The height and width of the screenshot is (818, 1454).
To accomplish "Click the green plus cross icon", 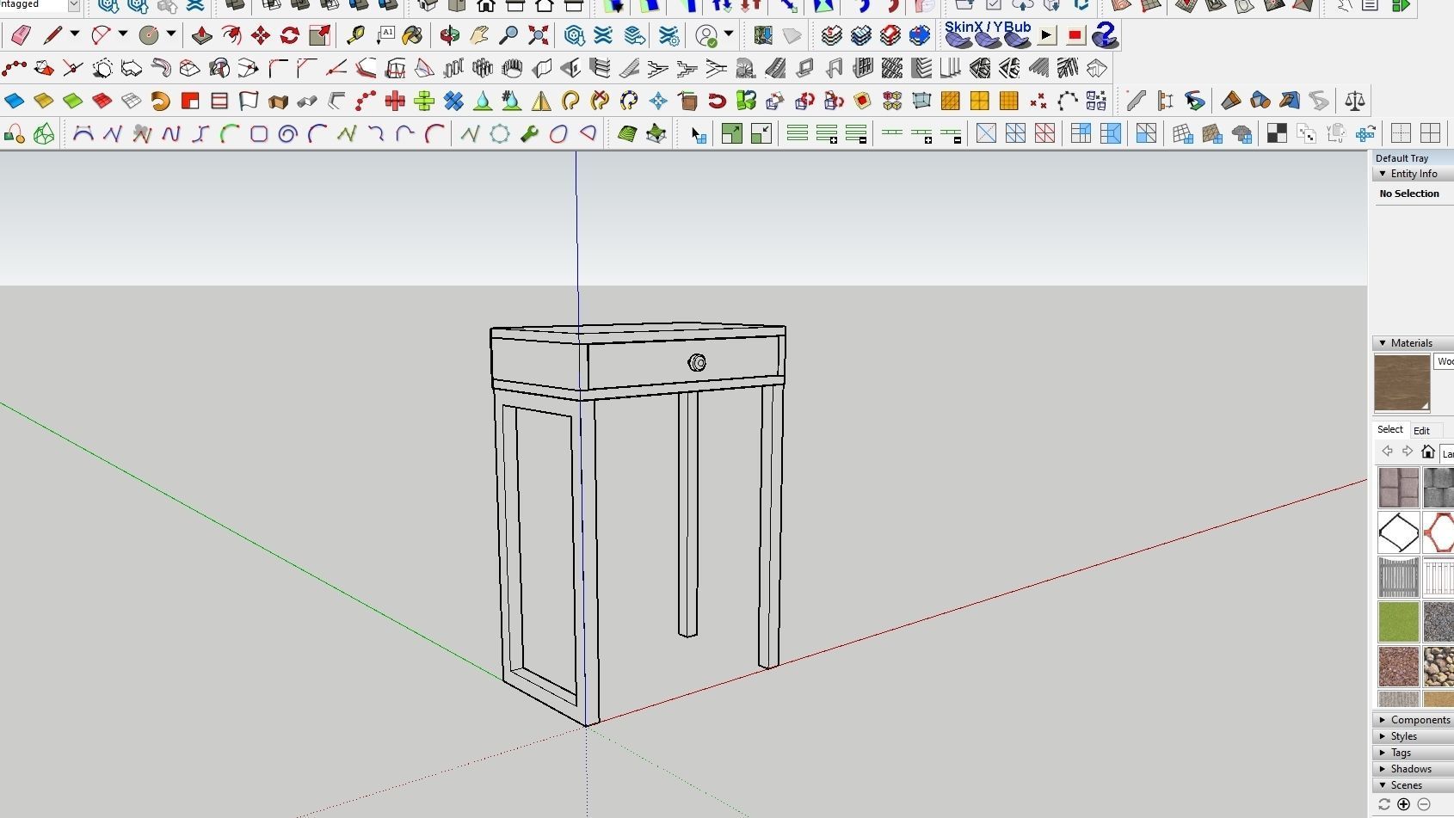I will pos(424,101).
